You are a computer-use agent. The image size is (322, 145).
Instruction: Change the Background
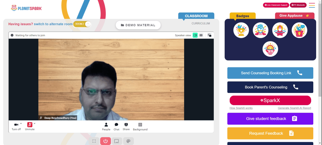pos(140,127)
